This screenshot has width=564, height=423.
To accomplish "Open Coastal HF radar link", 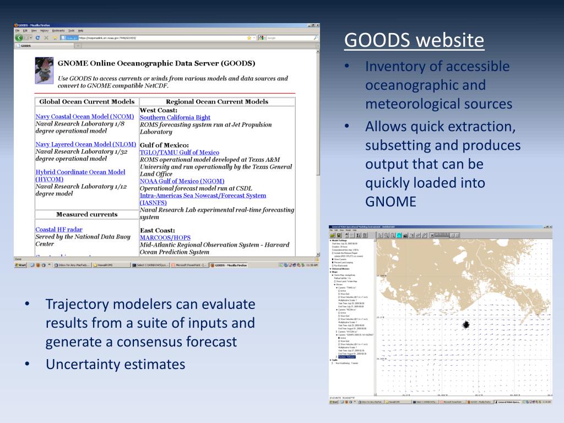I will 59,230.
